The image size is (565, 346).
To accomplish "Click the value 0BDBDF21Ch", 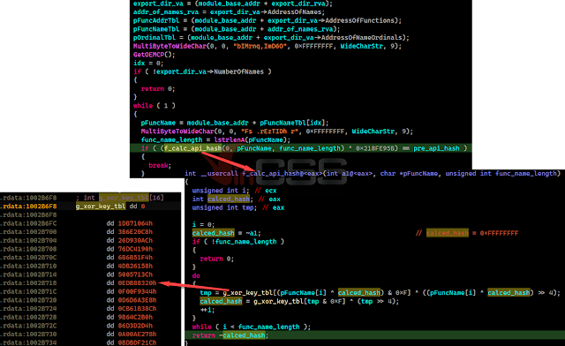I will pos(138,342).
